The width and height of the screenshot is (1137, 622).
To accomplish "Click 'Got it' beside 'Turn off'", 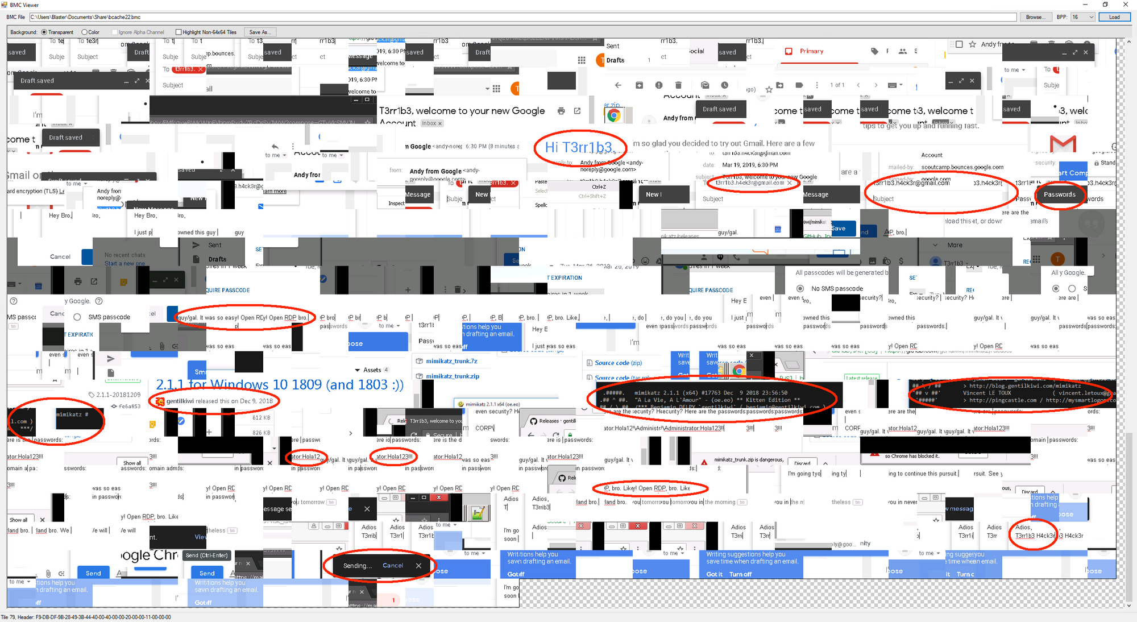I will point(714,574).
